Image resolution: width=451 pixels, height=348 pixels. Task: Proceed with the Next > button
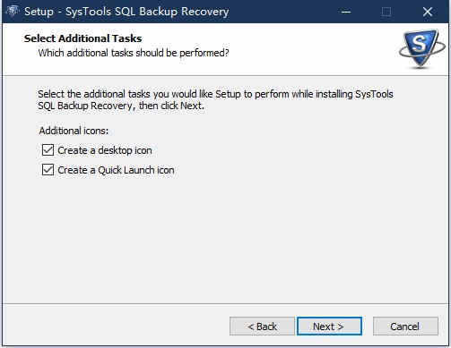point(329,327)
